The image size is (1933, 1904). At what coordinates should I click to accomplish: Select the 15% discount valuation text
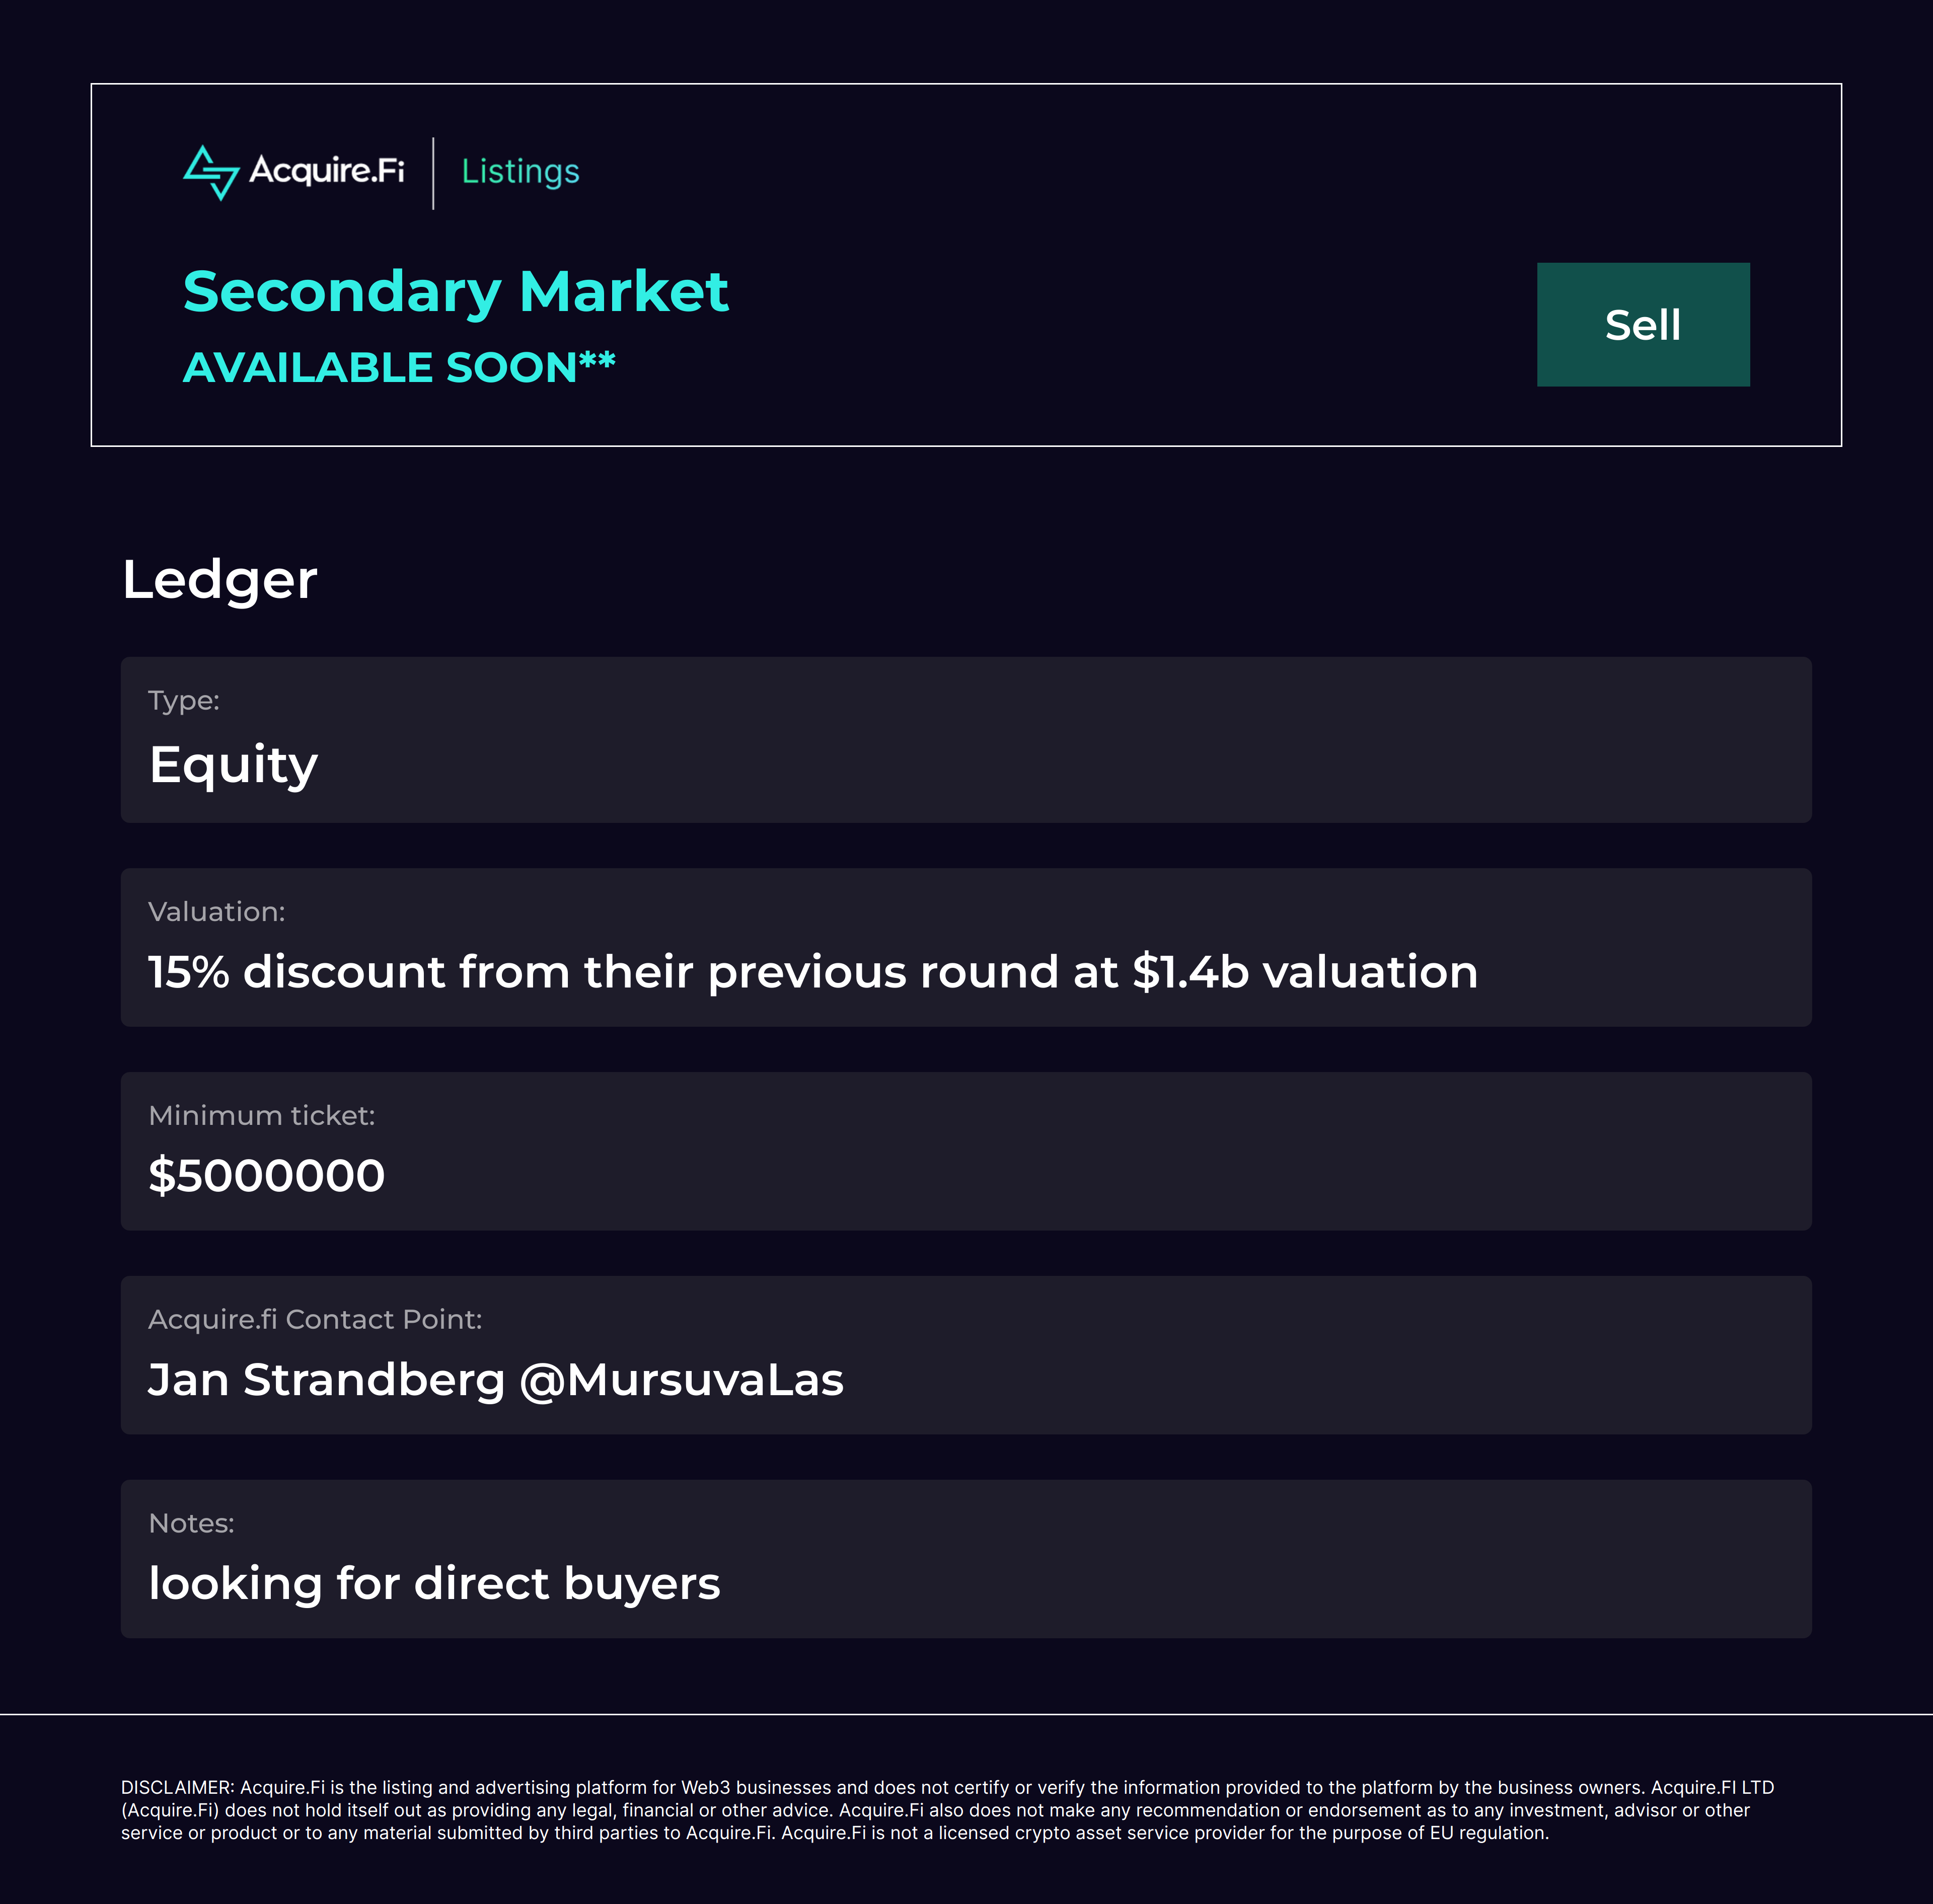coord(812,972)
